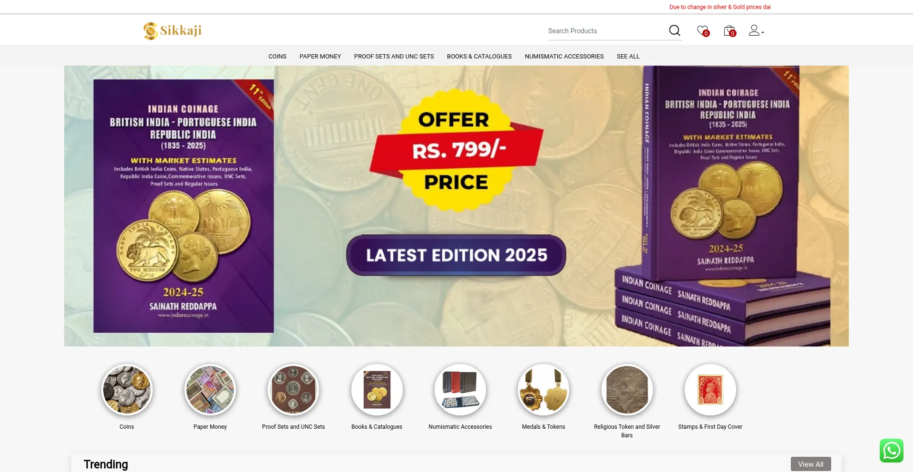Image resolution: width=913 pixels, height=472 pixels.
Task: Open WhatsApp chat icon
Action: coord(891,451)
